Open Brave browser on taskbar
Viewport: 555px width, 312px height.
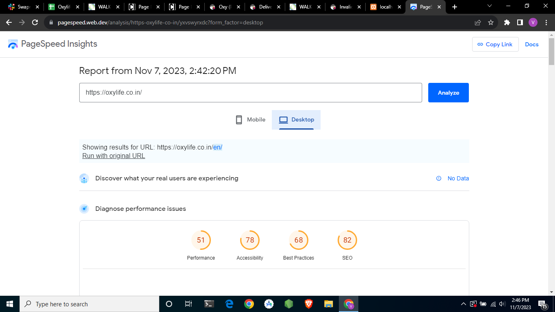tap(309, 304)
